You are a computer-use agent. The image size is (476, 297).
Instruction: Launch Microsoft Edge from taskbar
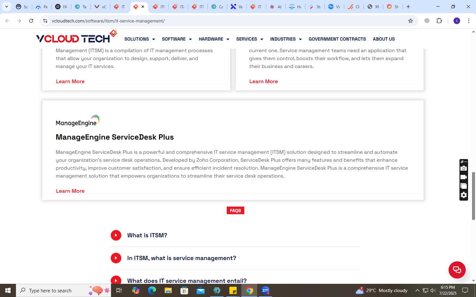(152, 290)
